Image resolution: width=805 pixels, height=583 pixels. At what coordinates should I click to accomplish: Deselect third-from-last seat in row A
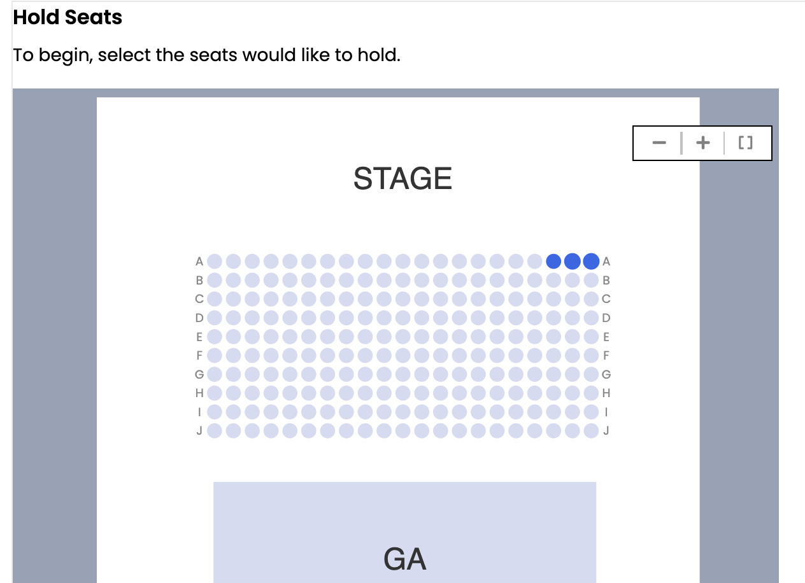pos(553,261)
